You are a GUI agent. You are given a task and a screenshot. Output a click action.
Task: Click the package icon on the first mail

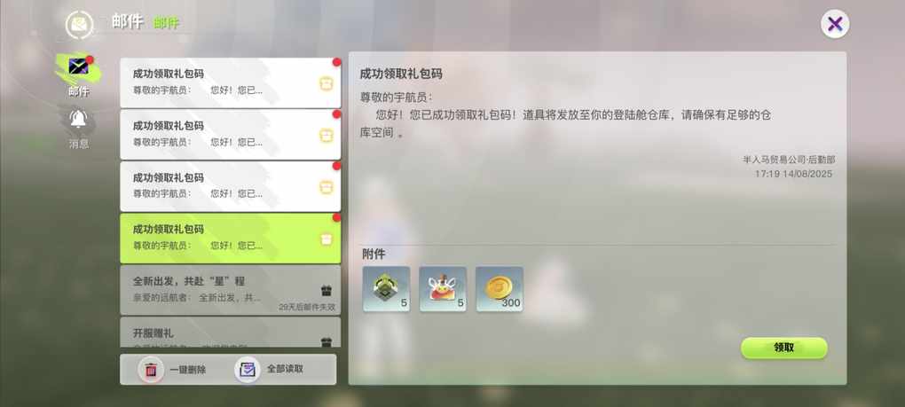click(x=327, y=83)
